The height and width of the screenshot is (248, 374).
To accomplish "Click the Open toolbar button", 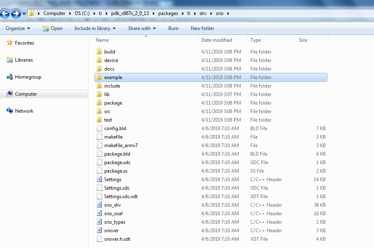I will point(52,28).
